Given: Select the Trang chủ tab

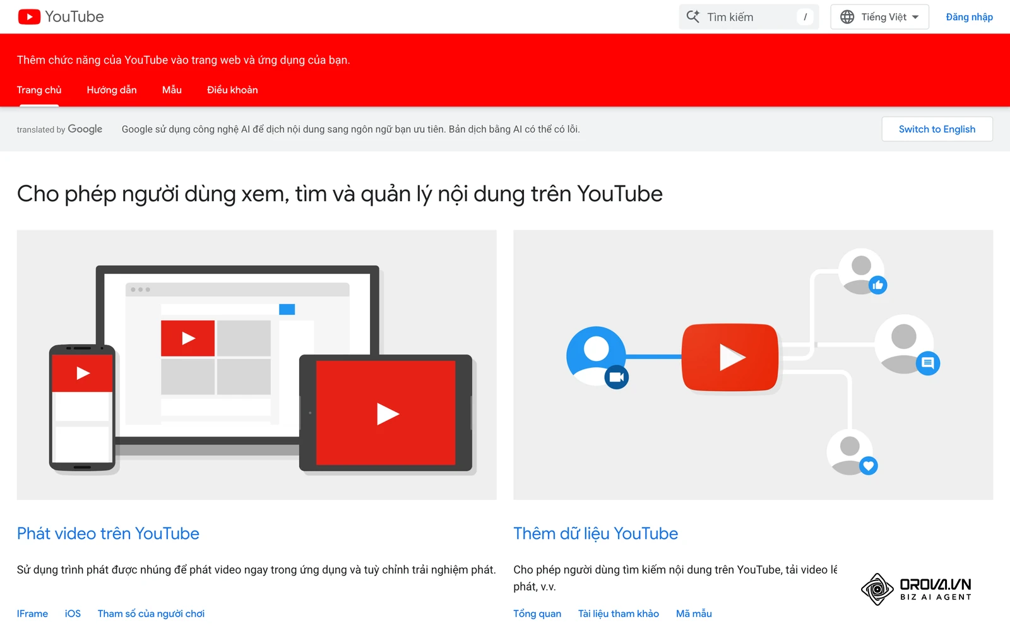Looking at the screenshot, I should pos(39,90).
